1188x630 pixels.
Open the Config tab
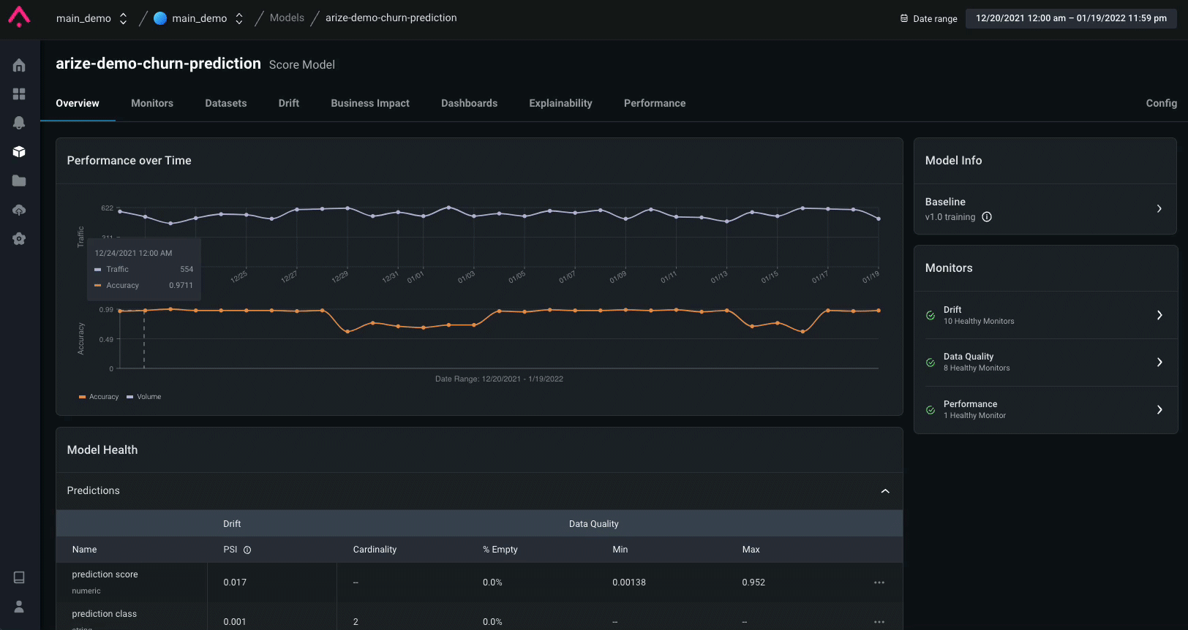[1162, 103]
